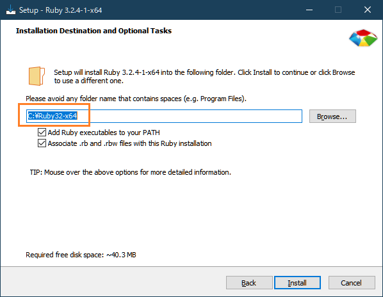Click the yellow folder icon
This screenshot has height=297, width=383.
[37, 76]
